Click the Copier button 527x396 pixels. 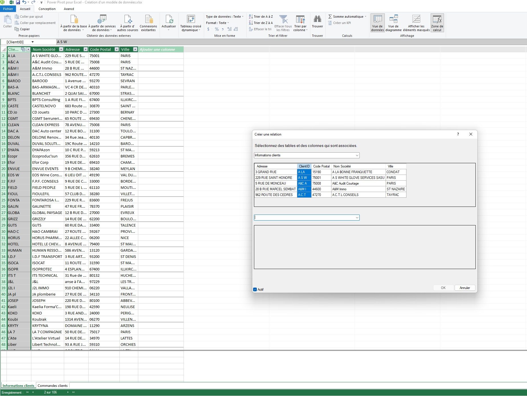(x=22, y=29)
